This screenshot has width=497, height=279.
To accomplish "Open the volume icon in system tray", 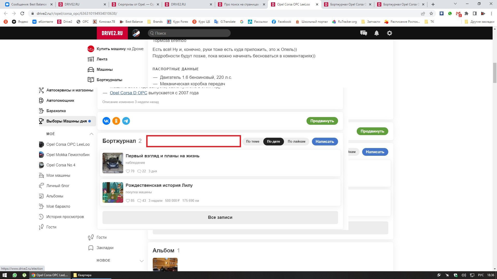I will 464,275.
